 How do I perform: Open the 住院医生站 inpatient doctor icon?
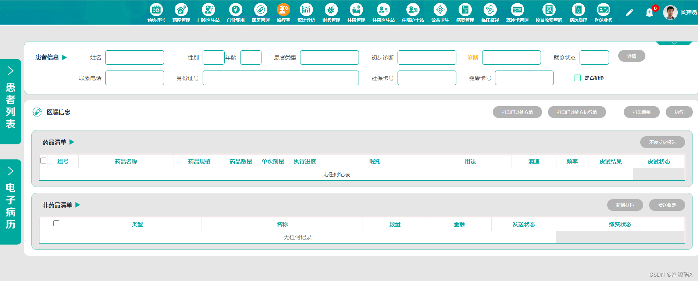coord(384,10)
